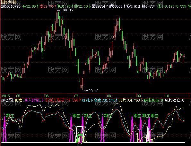Image resolution: width=191 pixels, height=146 pixels.
Task: Select the high price 高32.78
Action: (47, 6)
